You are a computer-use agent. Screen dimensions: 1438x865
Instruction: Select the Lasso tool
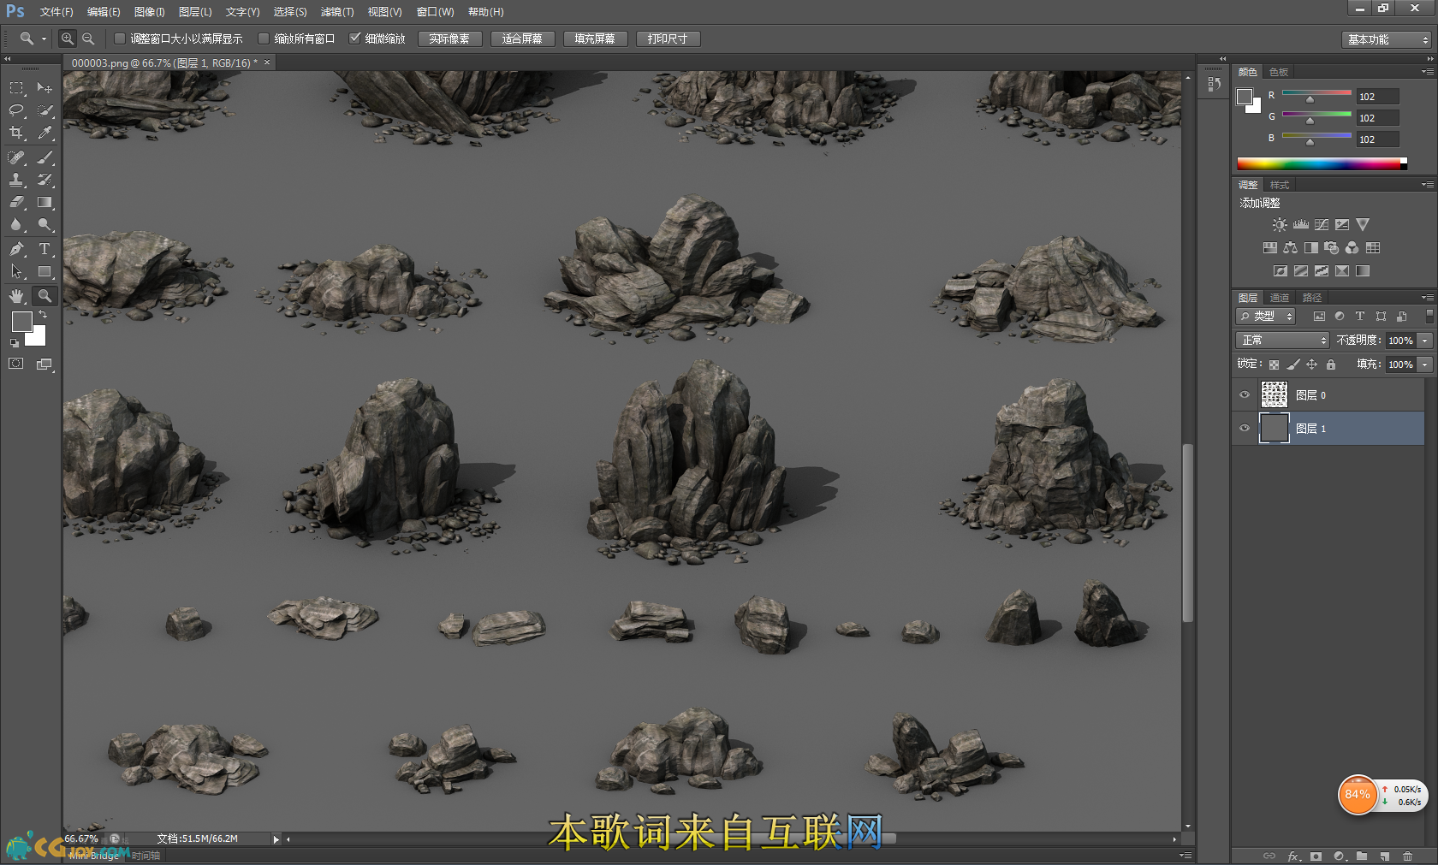(16, 110)
